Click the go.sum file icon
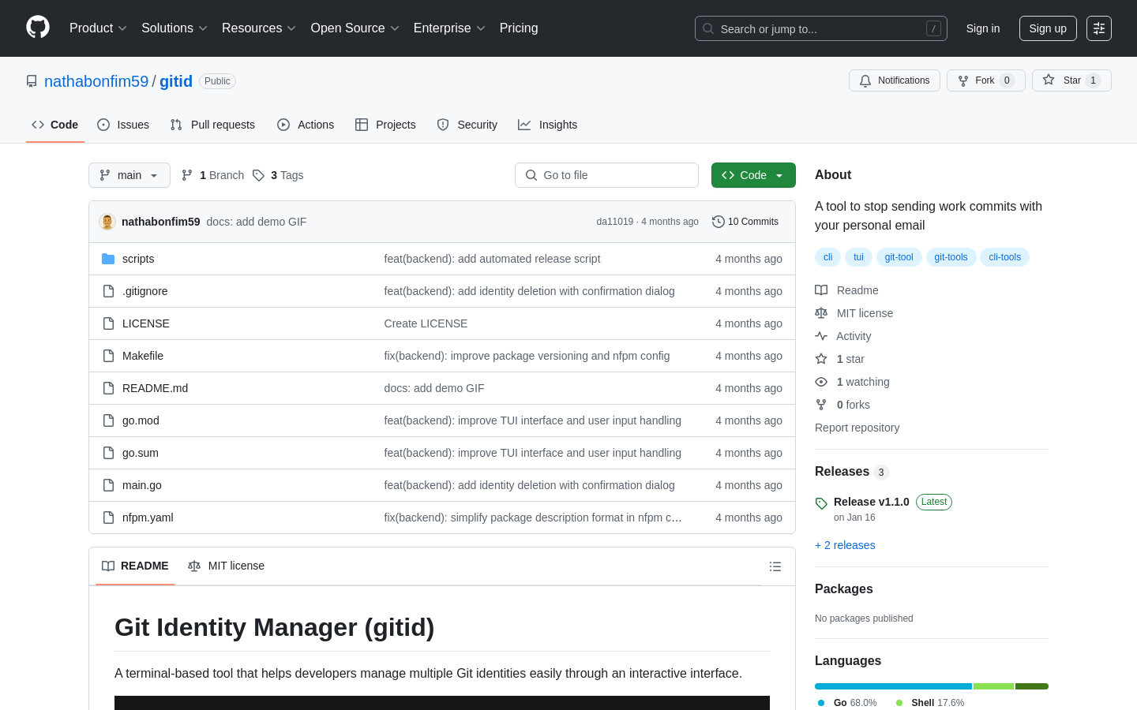 pos(108,453)
